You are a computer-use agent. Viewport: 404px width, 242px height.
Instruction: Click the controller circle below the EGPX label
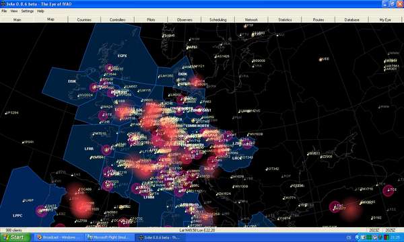pos(109,69)
